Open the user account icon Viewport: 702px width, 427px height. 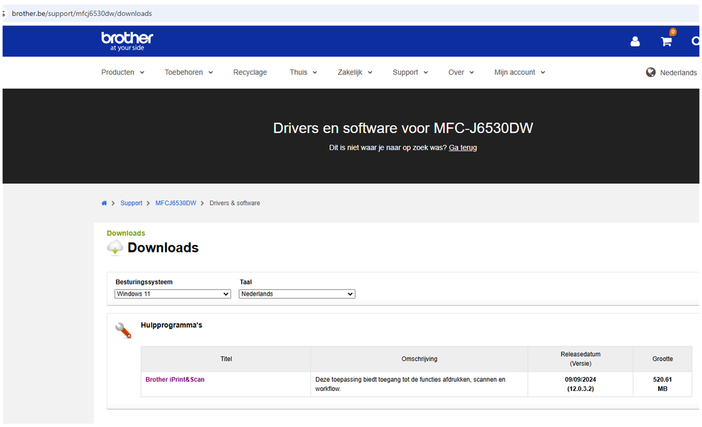(635, 41)
